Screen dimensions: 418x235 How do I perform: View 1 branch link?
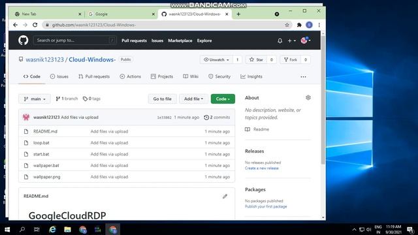click(67, 99)
